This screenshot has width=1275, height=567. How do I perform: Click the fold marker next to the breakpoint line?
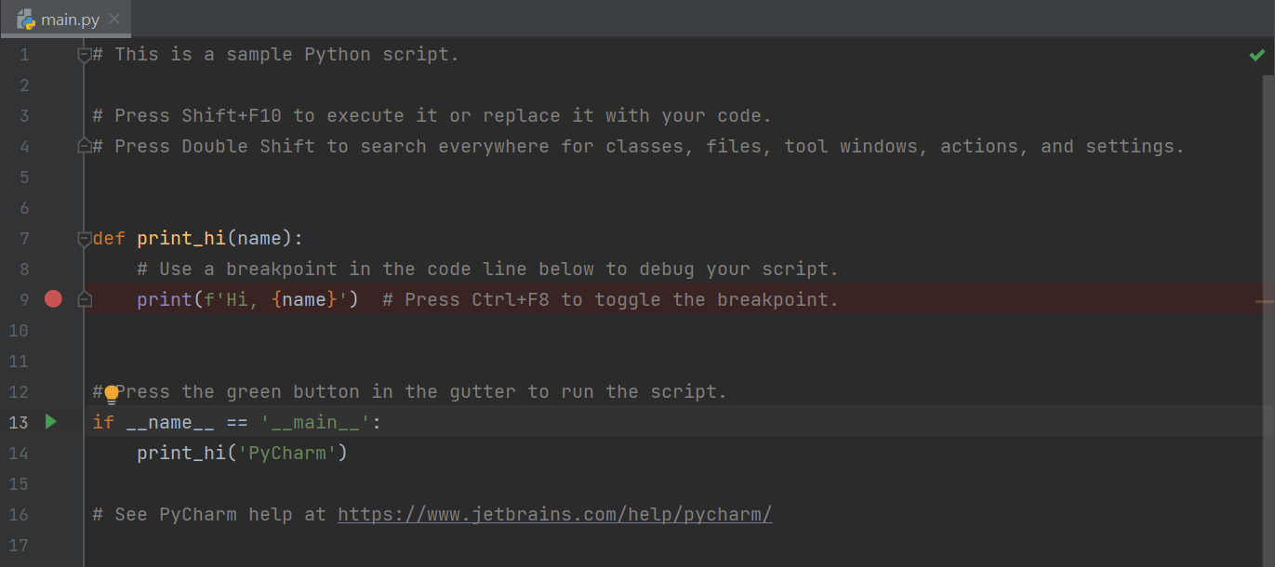click(x=84, y=298)
